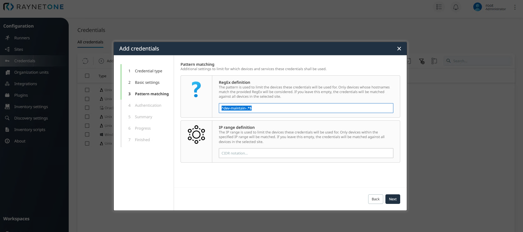Open the column chooser icon
Viewport: 523px width, 232px height.
point(434,61)
